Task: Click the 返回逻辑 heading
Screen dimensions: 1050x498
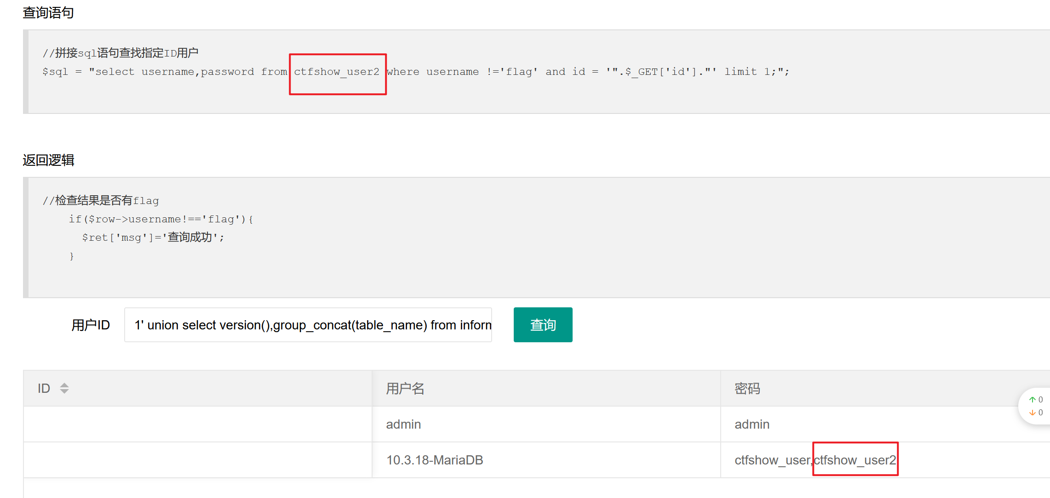Action: pyautogui.click(x=48, y=160)
